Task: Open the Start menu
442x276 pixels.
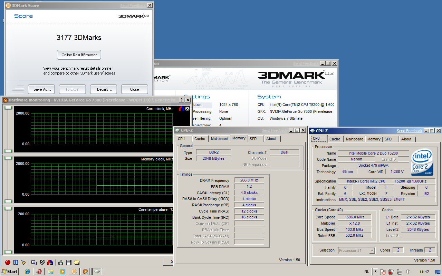Action: (9, 272)
